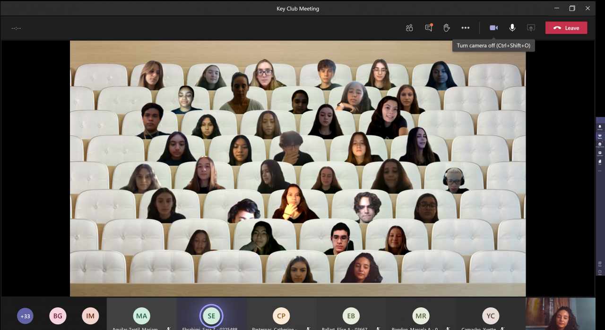Image resolution: width=605 pixels, height=330 pixels.
Task: Restore down the meeting window
Action: point(572,8)
